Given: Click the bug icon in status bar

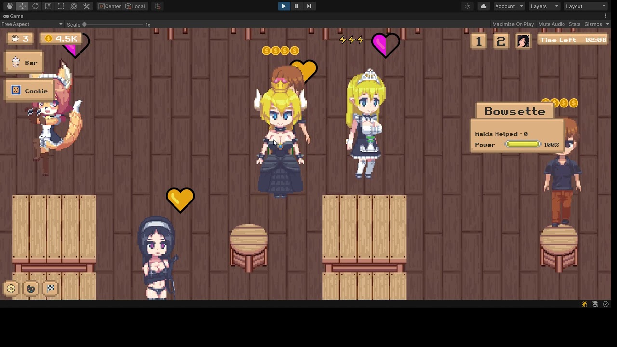Looking at the screenshot, I should point(585,304).
